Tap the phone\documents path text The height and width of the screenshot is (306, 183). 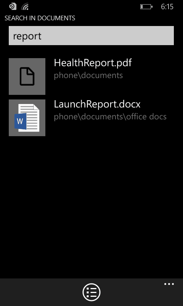88,75
